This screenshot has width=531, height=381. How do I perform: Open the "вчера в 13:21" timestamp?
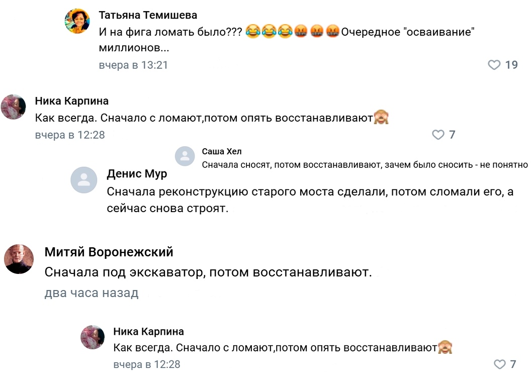point(133,65)
